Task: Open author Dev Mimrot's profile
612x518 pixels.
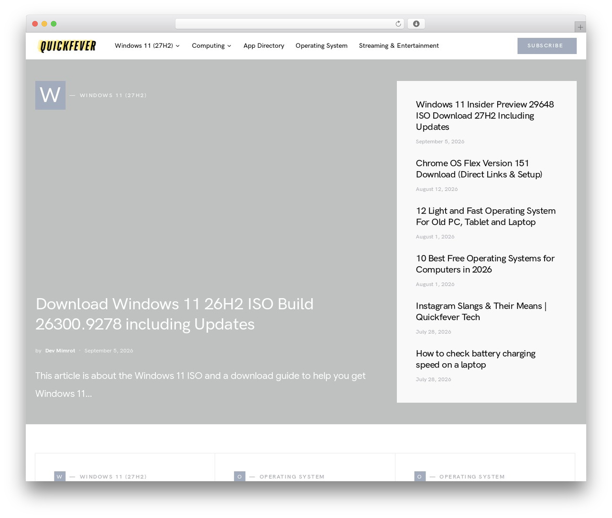Action: 60,351
